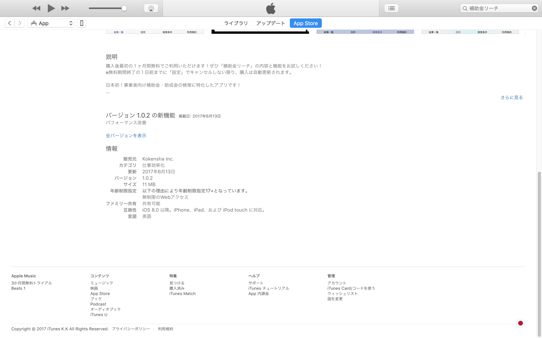542x338 pixels.
Task: Open the アカウント management link
Action: pyautogui.click(x=337, y=283)
